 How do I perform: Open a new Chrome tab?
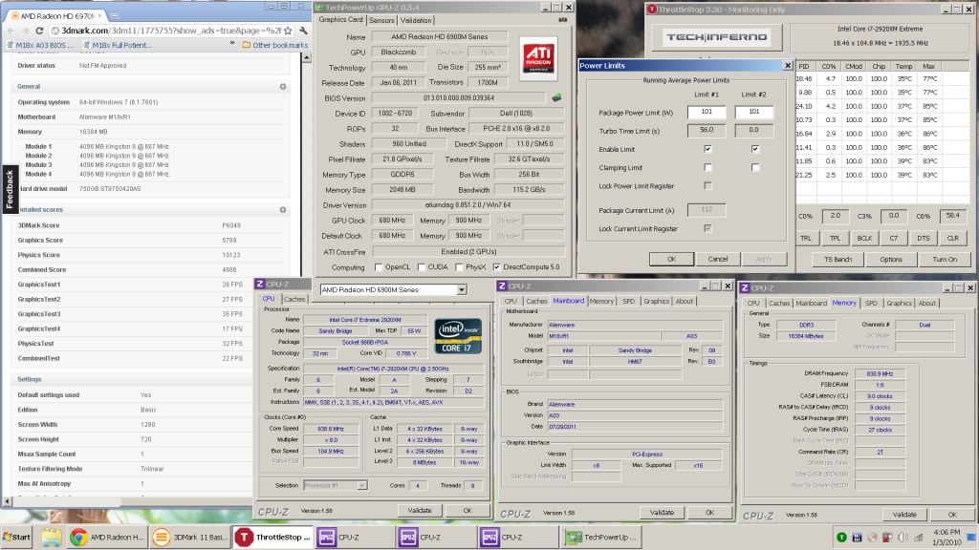tap(115, 15)
